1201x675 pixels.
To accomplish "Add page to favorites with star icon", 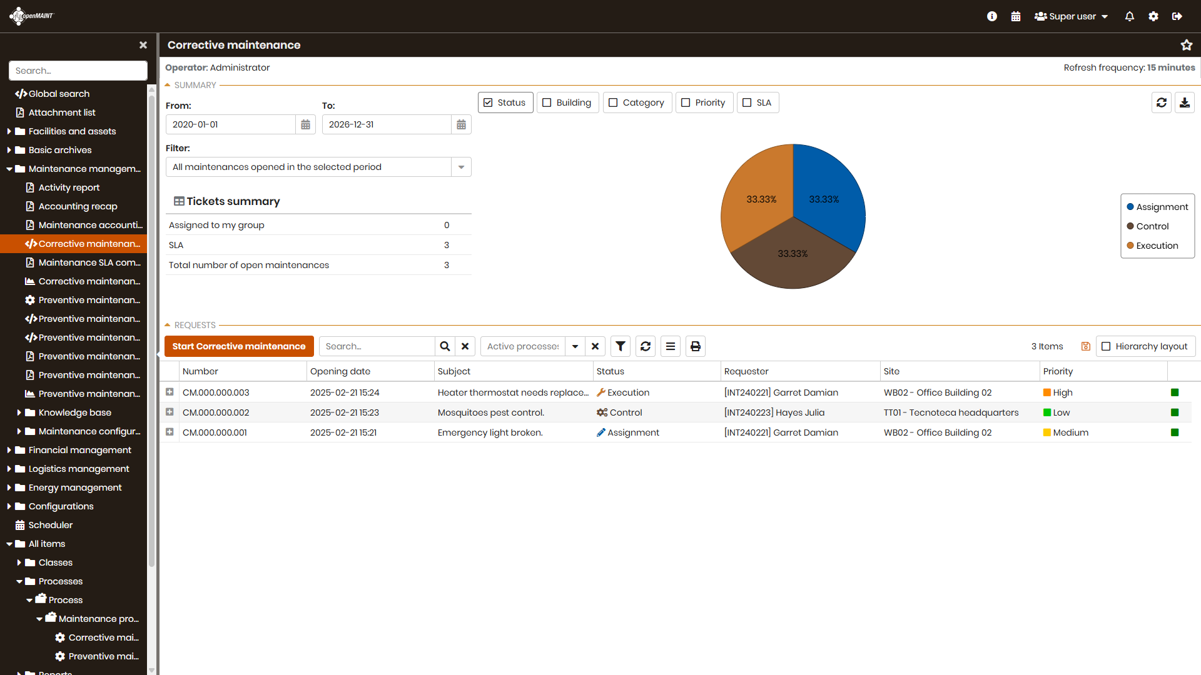I will pyautogui.click(x=1186, y=45).
